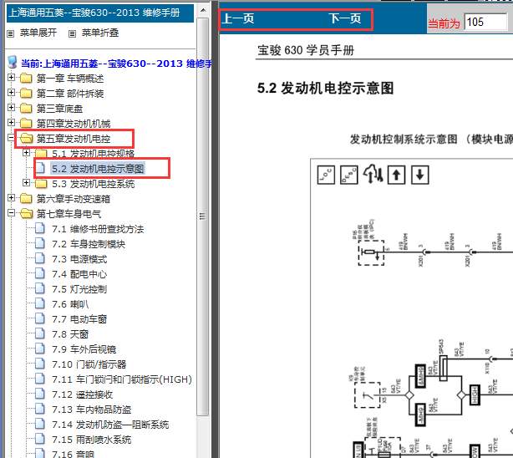513x458 pixels.
Task: Click the open folder icon of 第七章车身电气
Action: click(26, 213)
